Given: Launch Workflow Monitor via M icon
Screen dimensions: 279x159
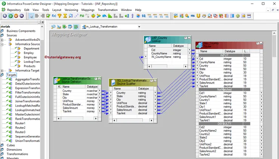Looking at the screenshot, I should pyautogui.click(x=22, y=16).
